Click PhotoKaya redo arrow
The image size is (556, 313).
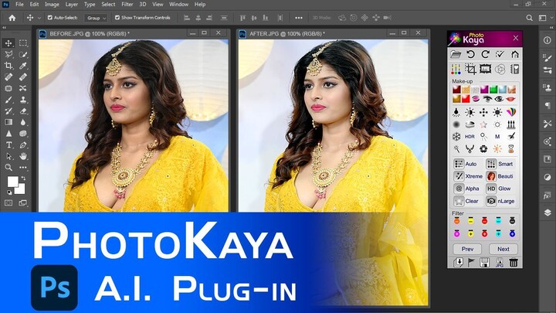pyautogui.click(x=486, y=54)
